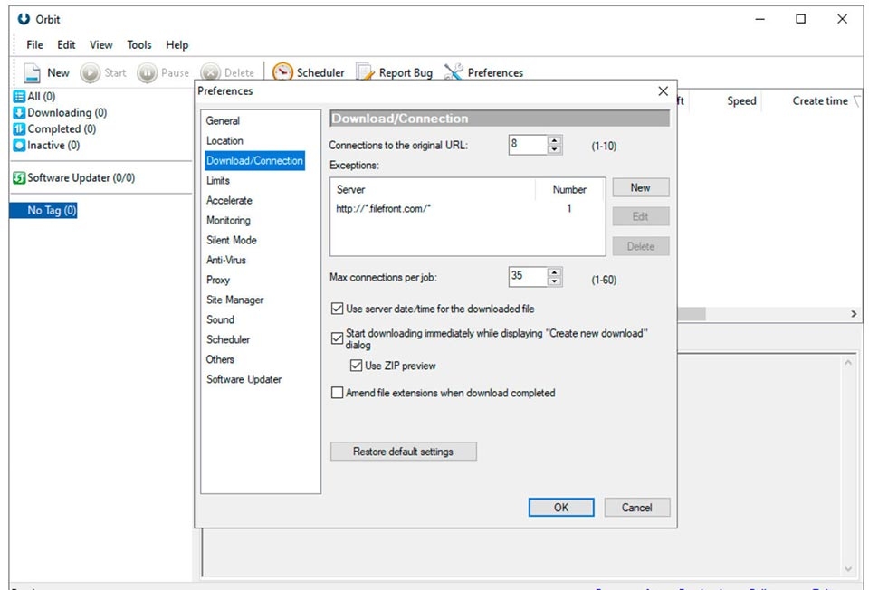This screenshot has height=590, width=869.
Task: Select Anti-Virus preferences category
Action: pos(226,260)
